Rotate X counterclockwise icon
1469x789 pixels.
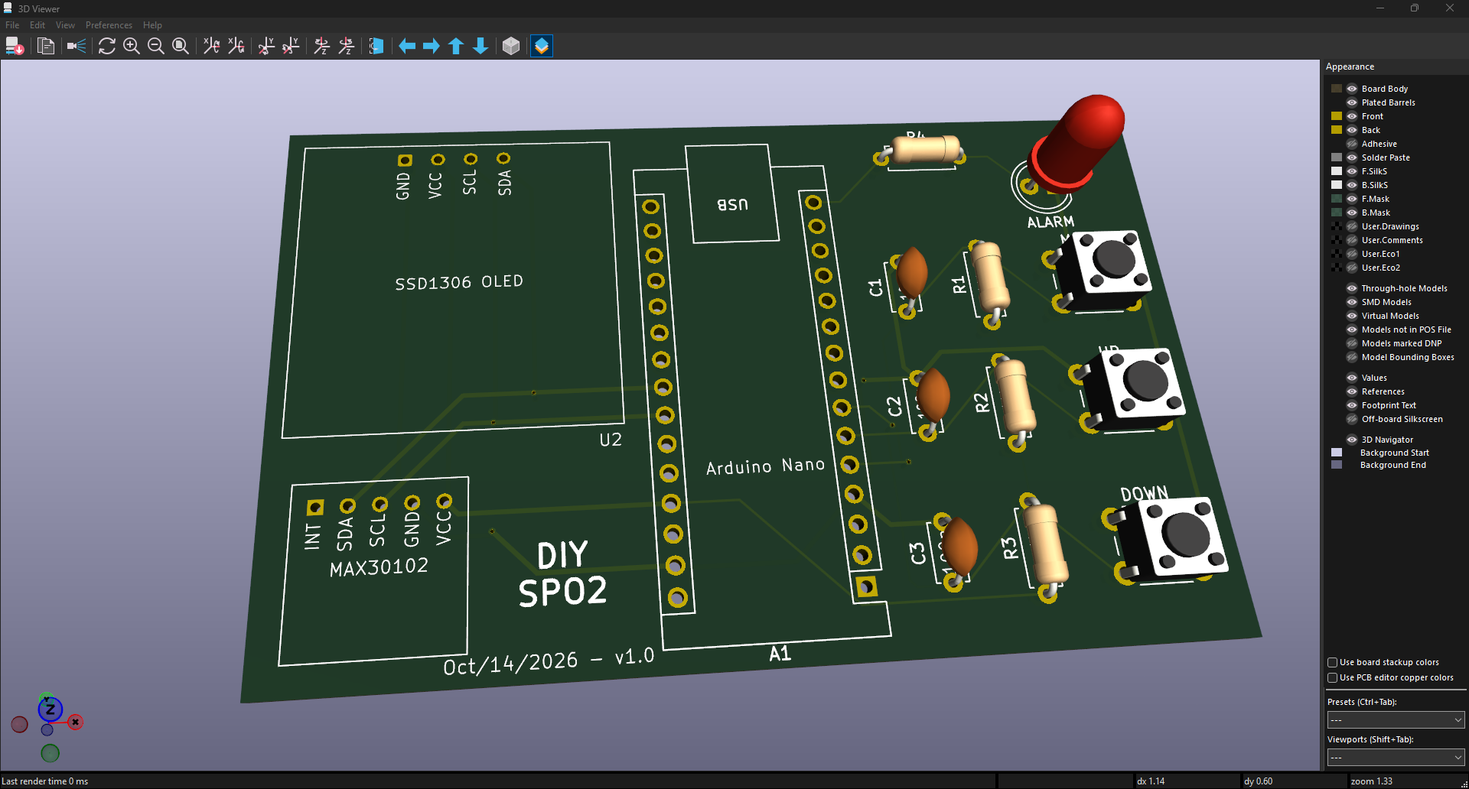pyautogui.click(x=236, y=47)
